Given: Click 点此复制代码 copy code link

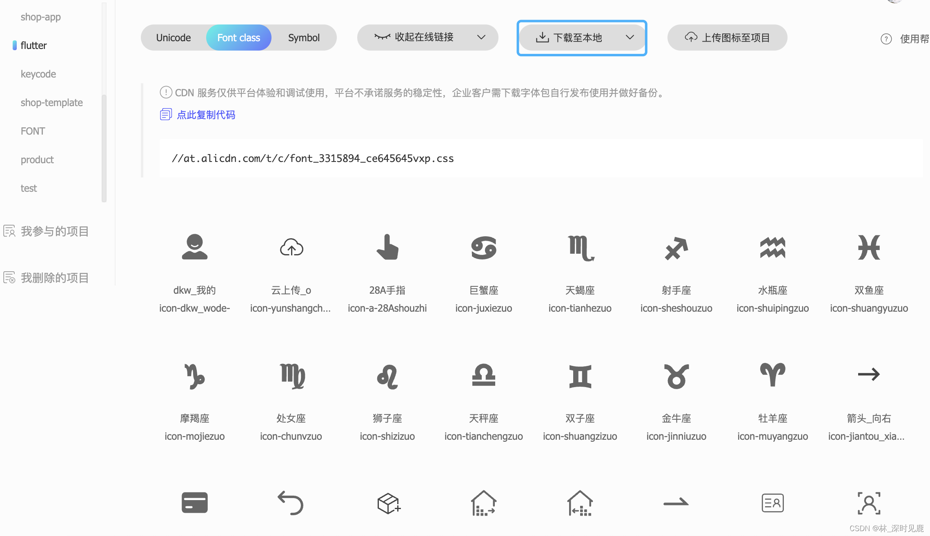Looking at the screenshot, I should pos(198,115).
